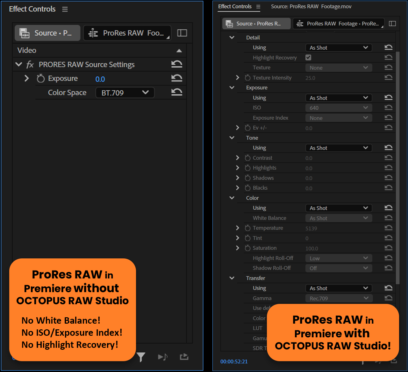The height and width of the screenshot is (372, 408).
Task: Toggle Highlights stopwatch
Action: point(247,168)
